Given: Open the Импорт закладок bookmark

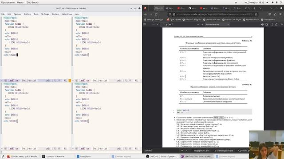Looking at the screenshot, I should [154, 19].
